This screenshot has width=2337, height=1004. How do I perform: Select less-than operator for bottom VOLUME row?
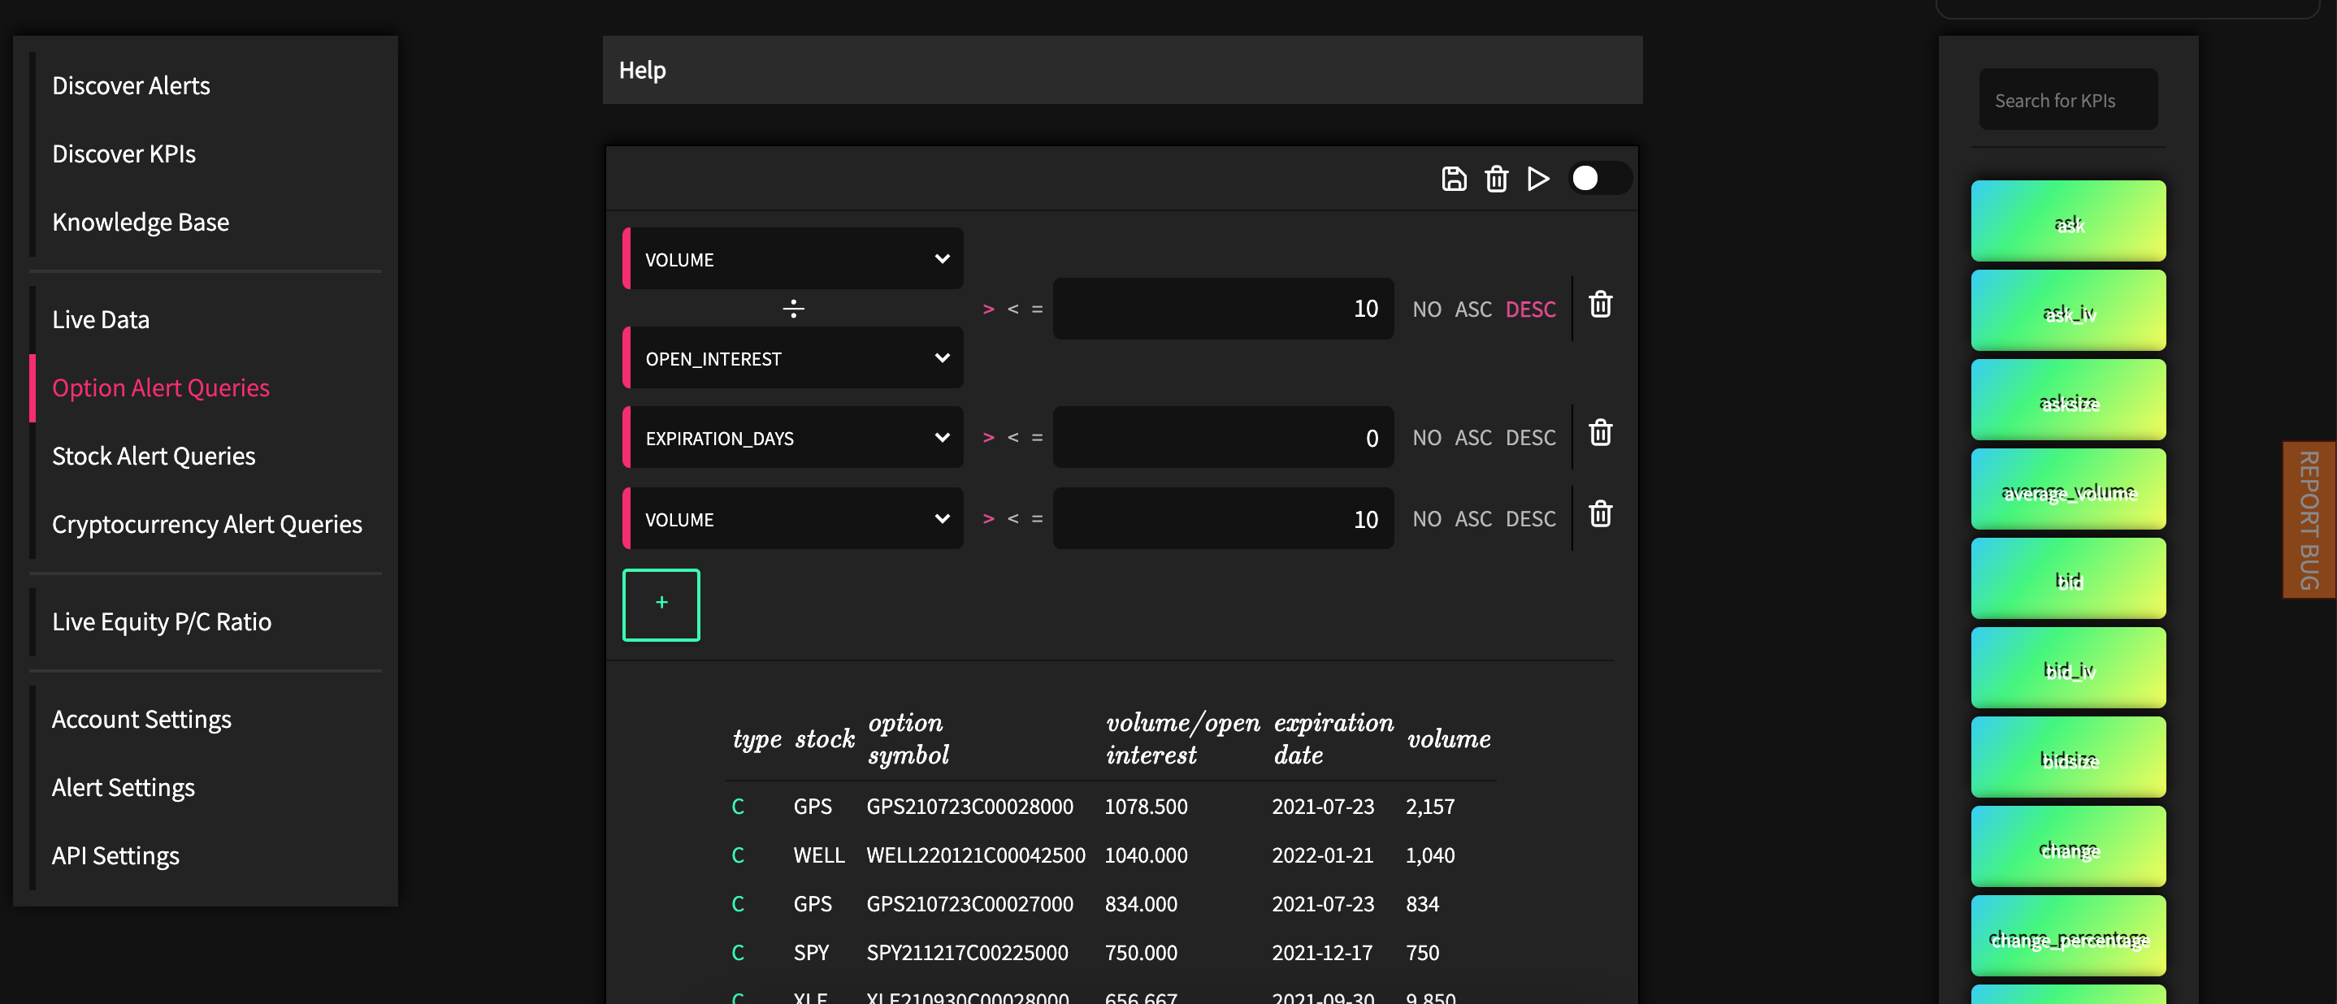click(x=1013, y=519)
